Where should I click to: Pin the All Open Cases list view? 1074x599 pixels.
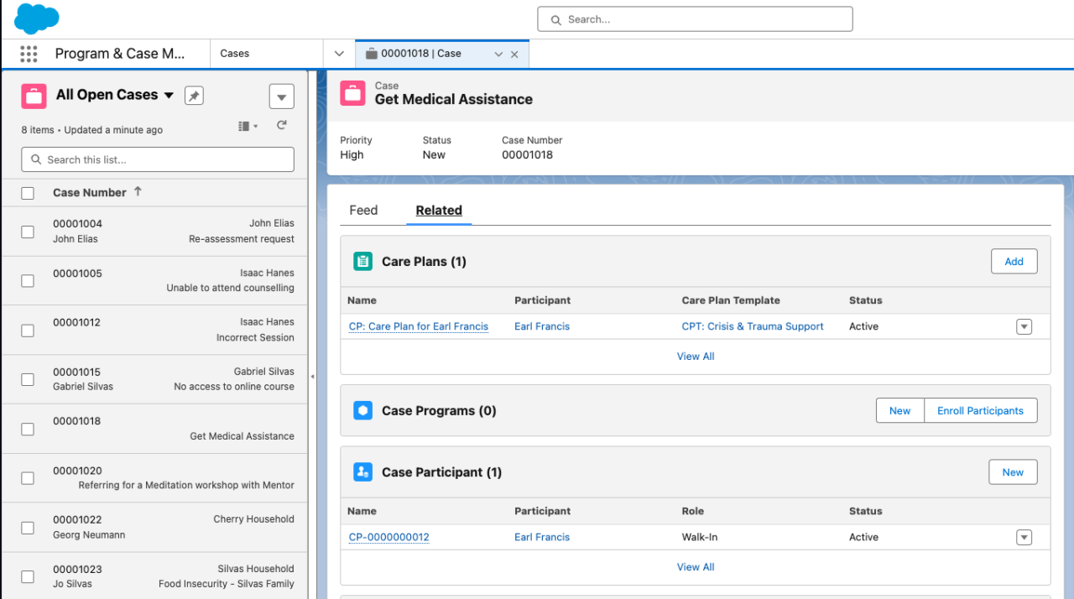coord(194,96)
